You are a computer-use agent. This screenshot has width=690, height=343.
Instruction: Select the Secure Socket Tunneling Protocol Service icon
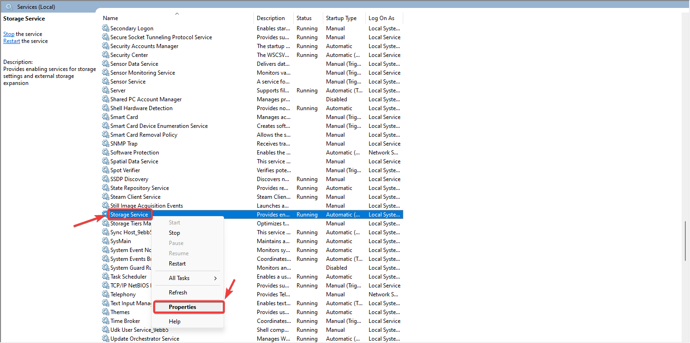click(106, 37)
